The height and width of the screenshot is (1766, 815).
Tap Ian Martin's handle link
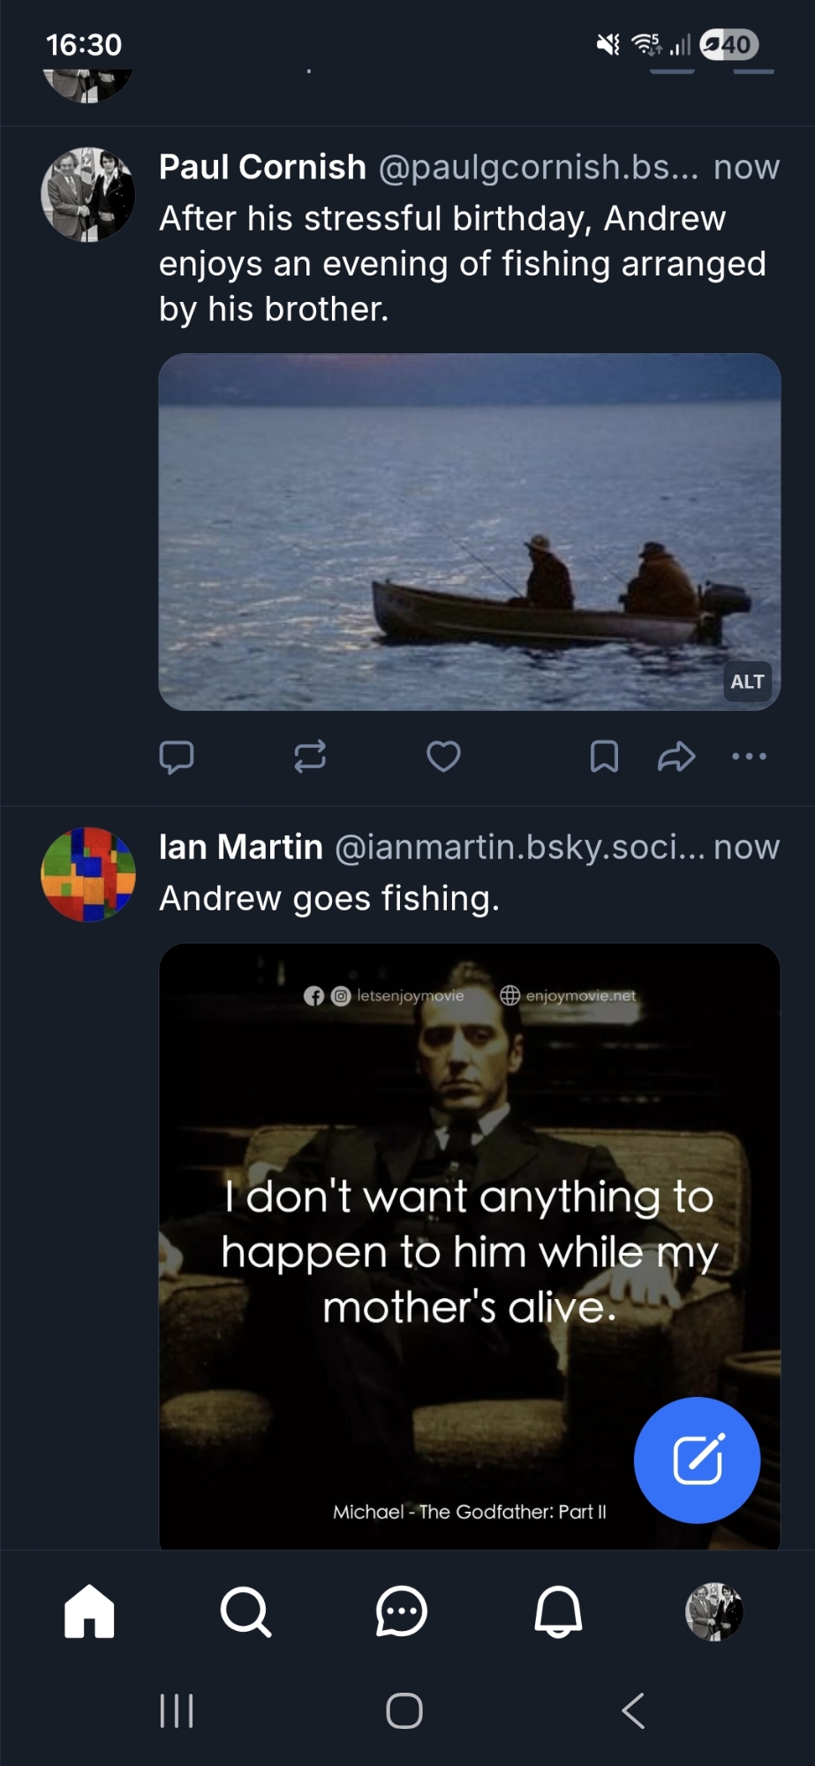point(519,847)
